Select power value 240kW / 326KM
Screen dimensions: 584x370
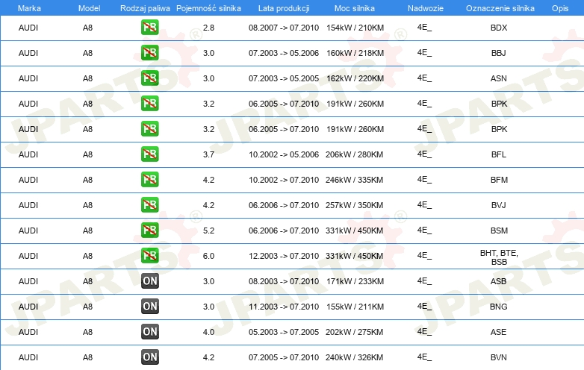pos(354,357)
